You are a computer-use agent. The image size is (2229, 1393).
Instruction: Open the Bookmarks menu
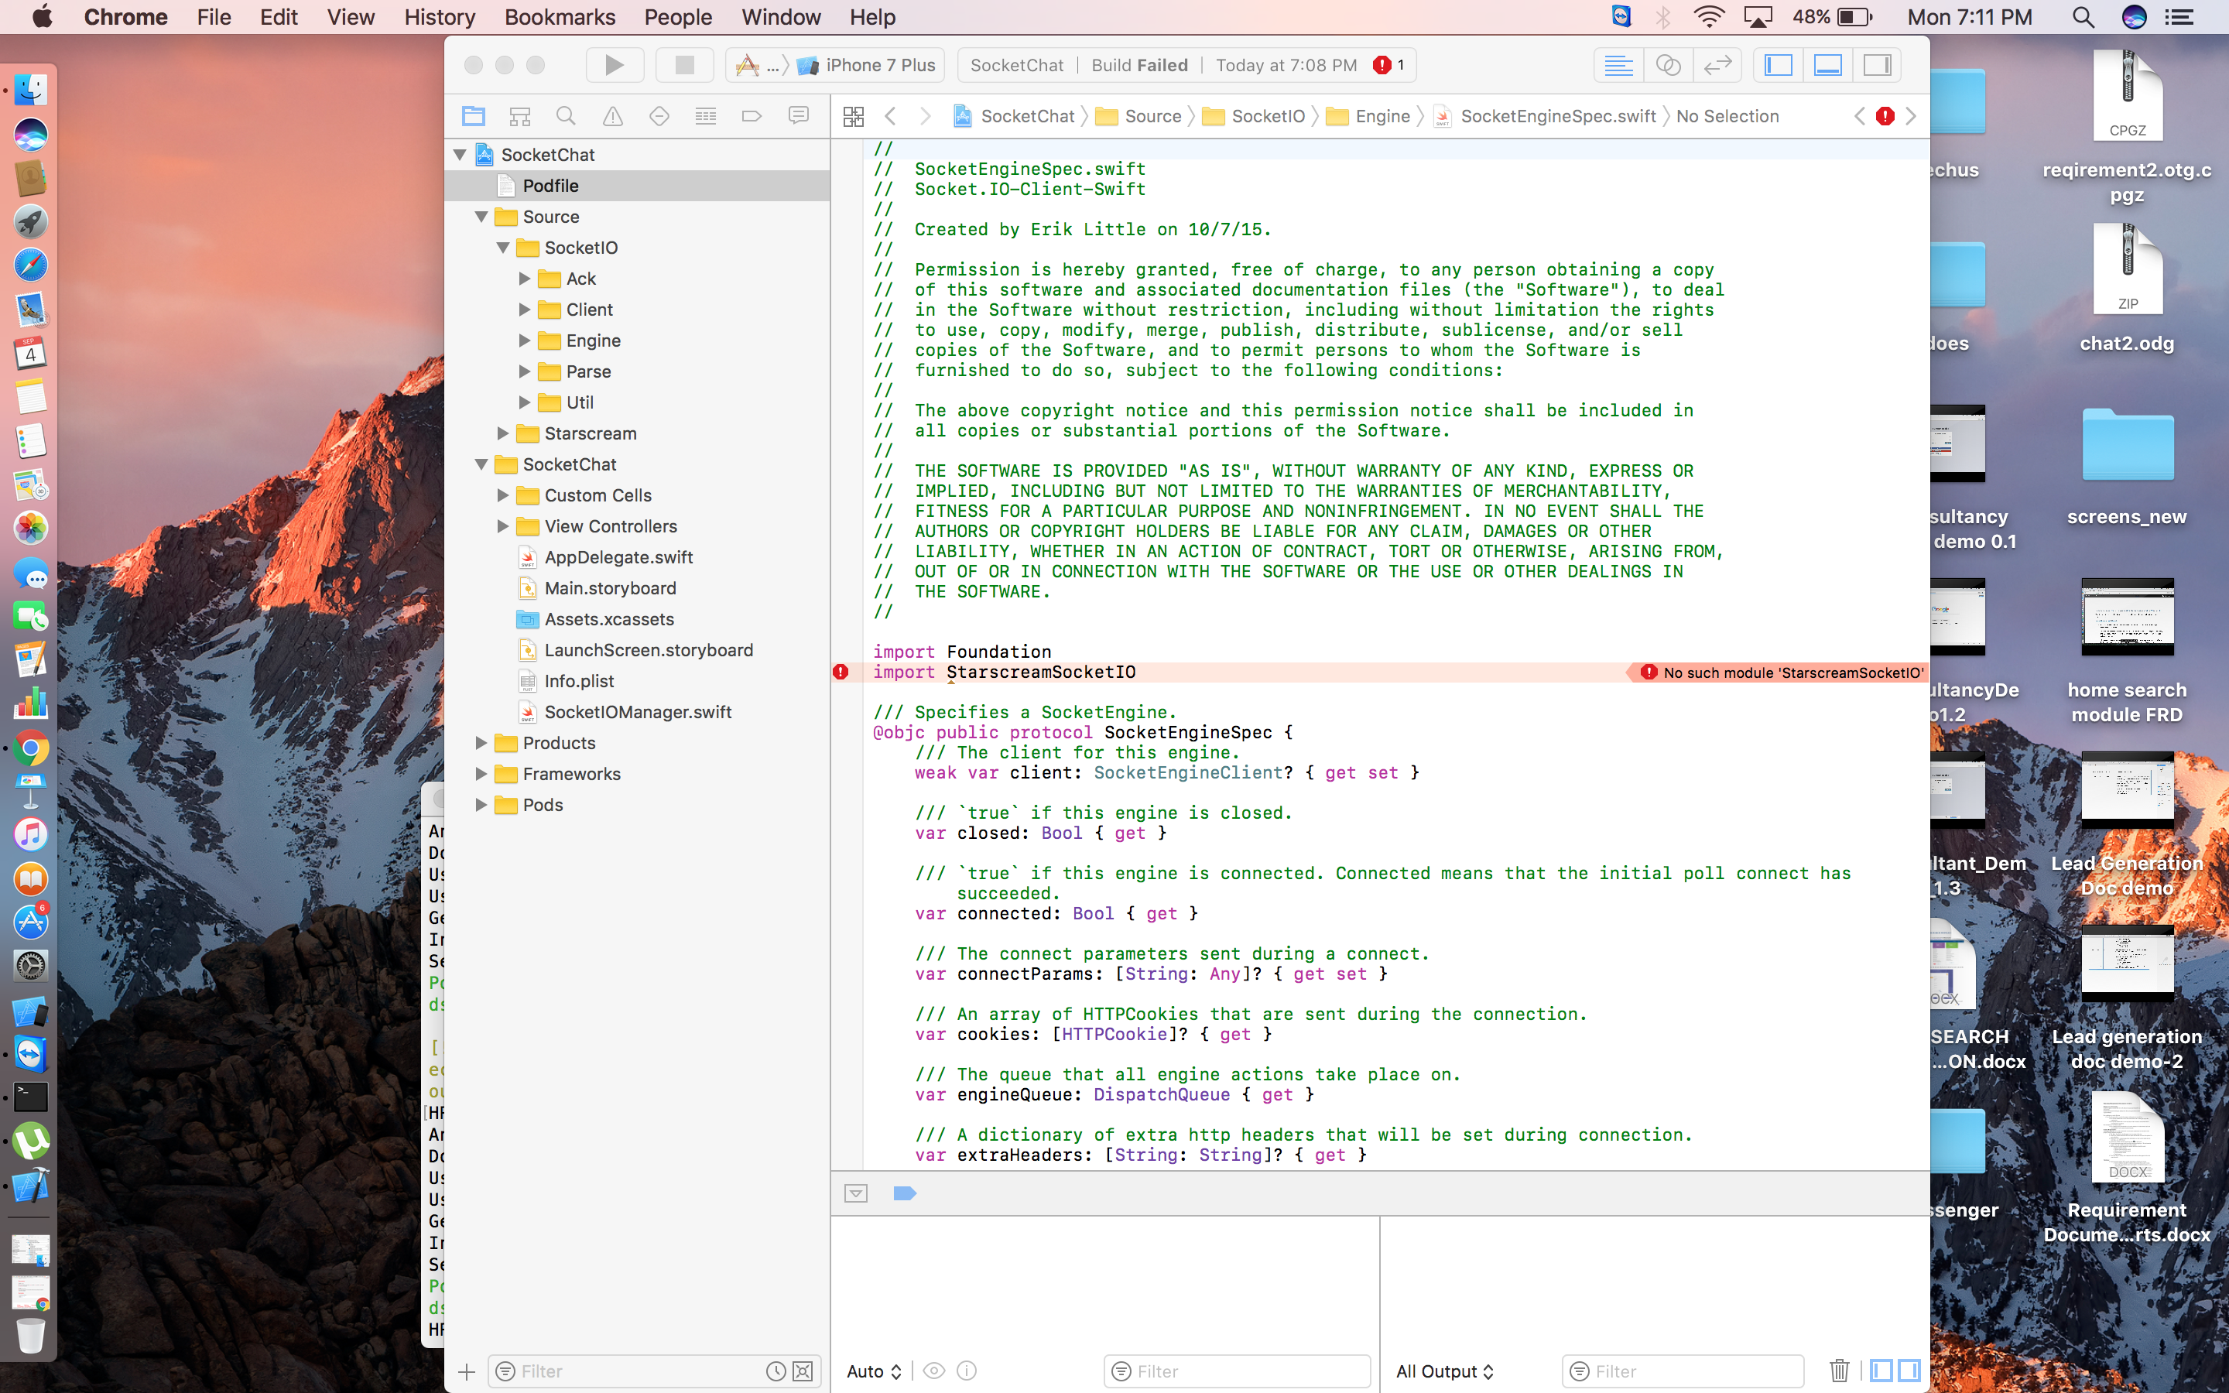click(560, 16)
